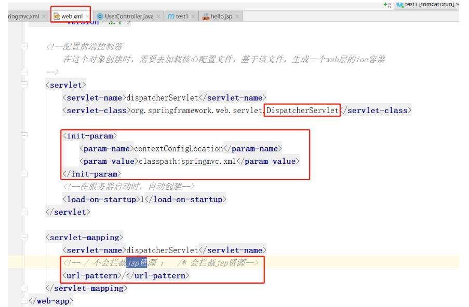Click the UserController class icon

click(100, 17)
